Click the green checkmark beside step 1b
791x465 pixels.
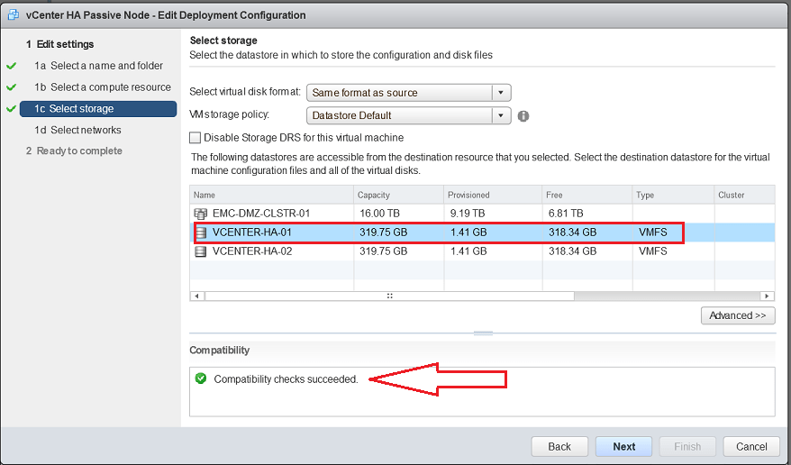[12, 87]
